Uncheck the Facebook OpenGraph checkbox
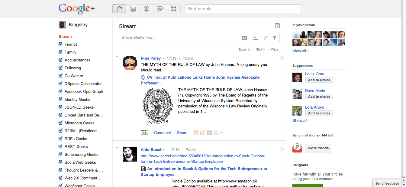Viewport: 406px width, 187px height. 61,91
